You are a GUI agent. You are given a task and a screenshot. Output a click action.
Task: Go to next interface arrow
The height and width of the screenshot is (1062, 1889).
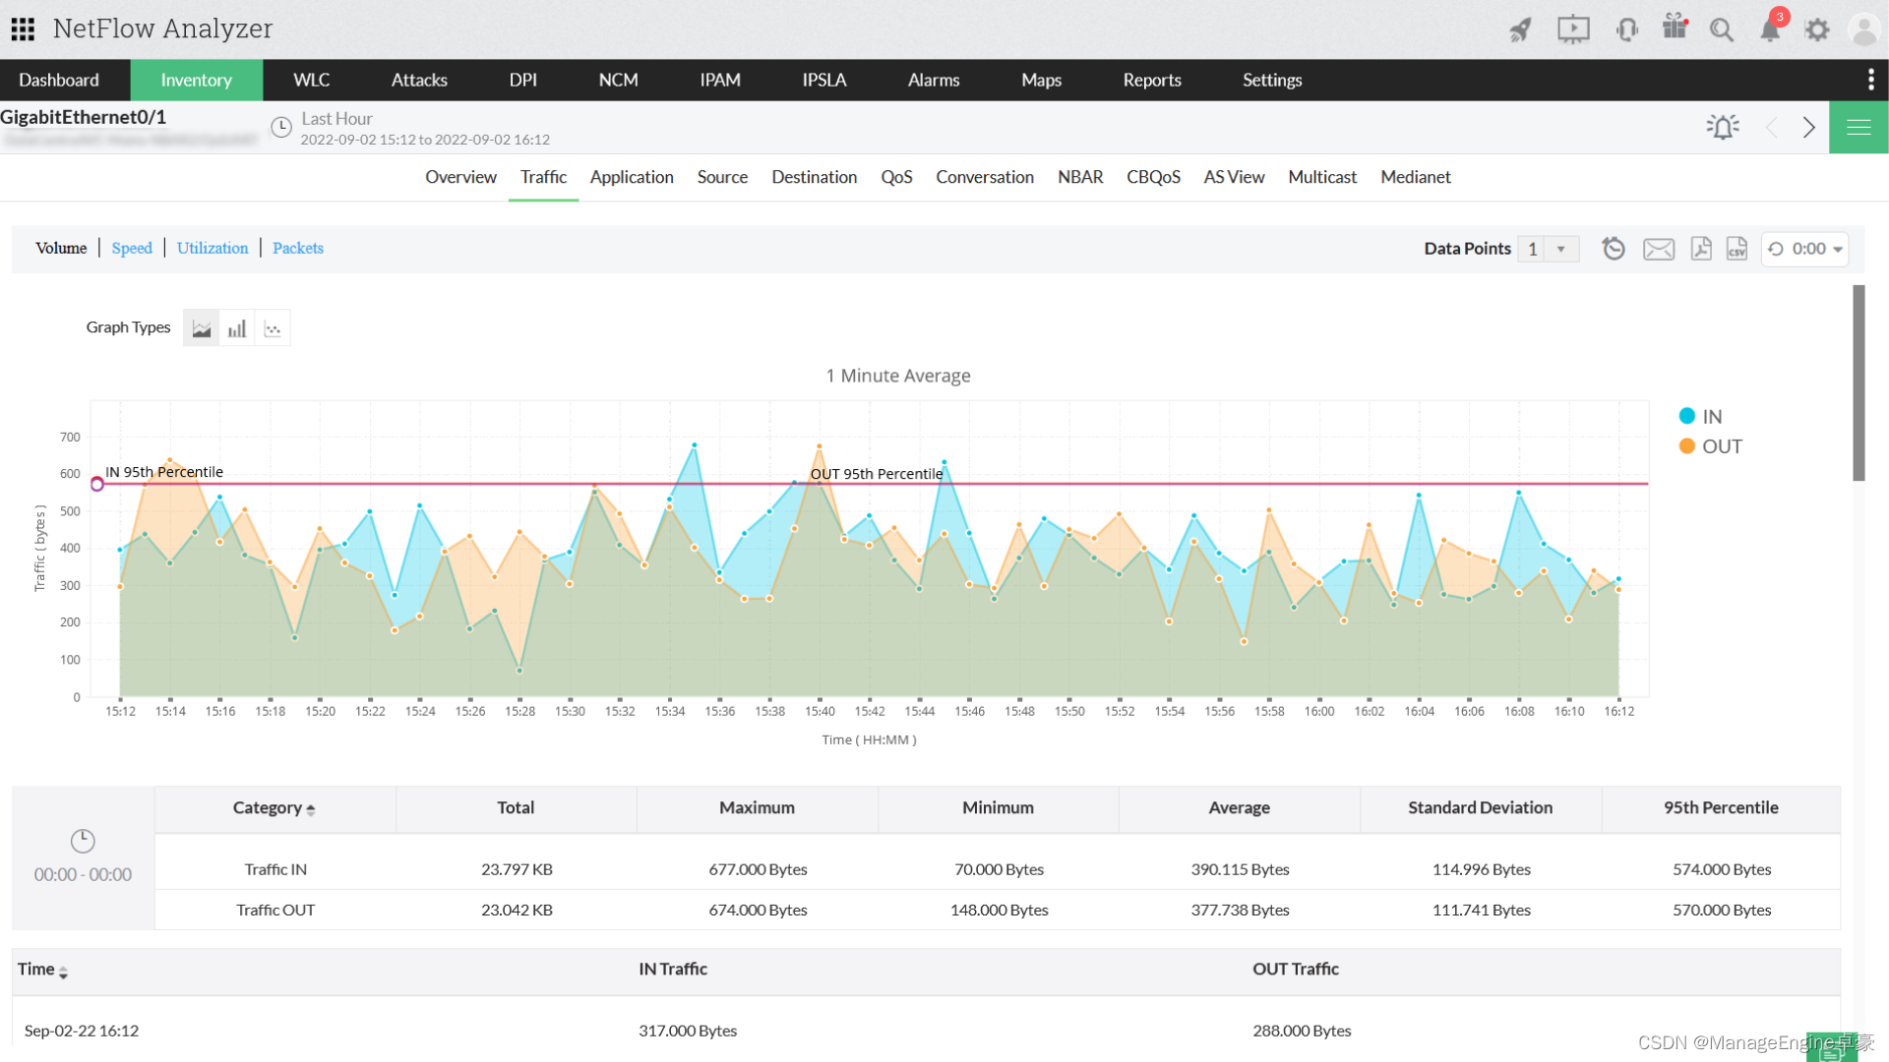coord(1808,127)
